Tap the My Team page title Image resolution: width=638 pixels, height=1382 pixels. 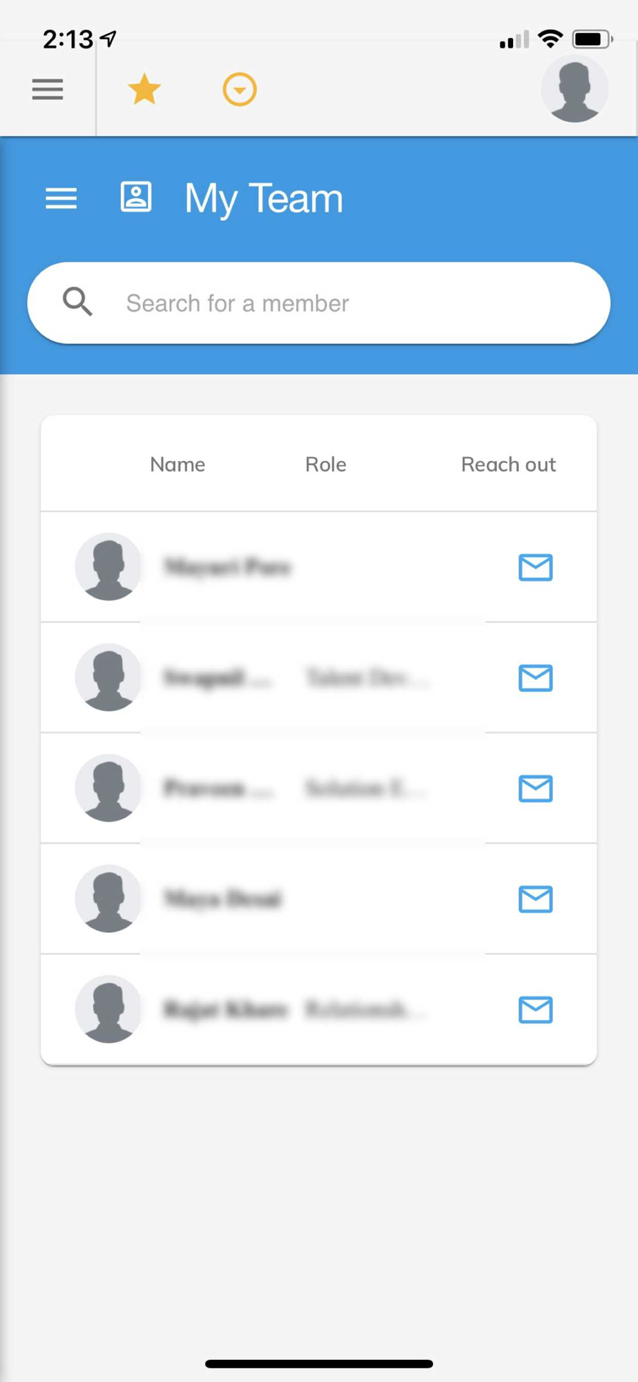tap(264, 199)
